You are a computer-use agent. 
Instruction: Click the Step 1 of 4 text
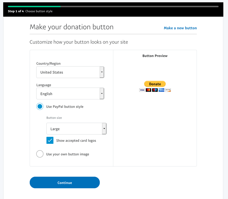click(x=16, y=11)
